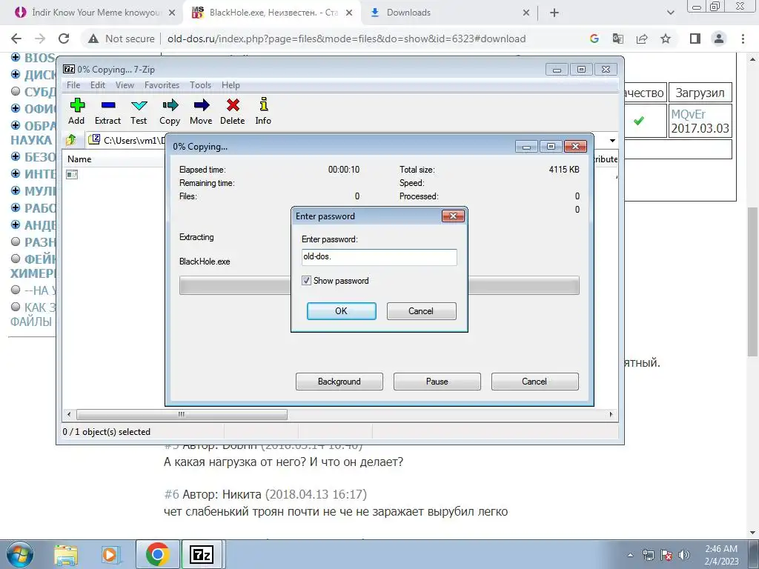This screenshot has width=759, height=569.
Task: Bookmark this page with the star icon
Action: (666, 39)
